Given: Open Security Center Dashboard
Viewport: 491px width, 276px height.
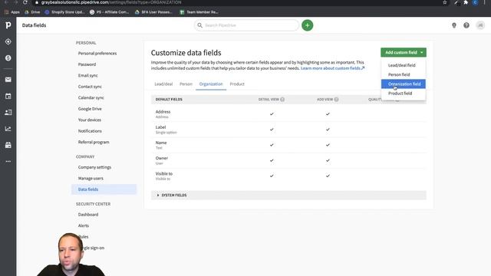Looking at the screenshot, I should (x=88, y=215).
